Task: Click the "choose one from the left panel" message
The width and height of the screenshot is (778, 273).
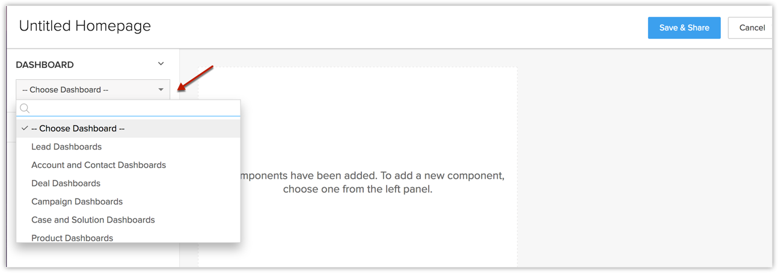Action: tap(358, 190)
